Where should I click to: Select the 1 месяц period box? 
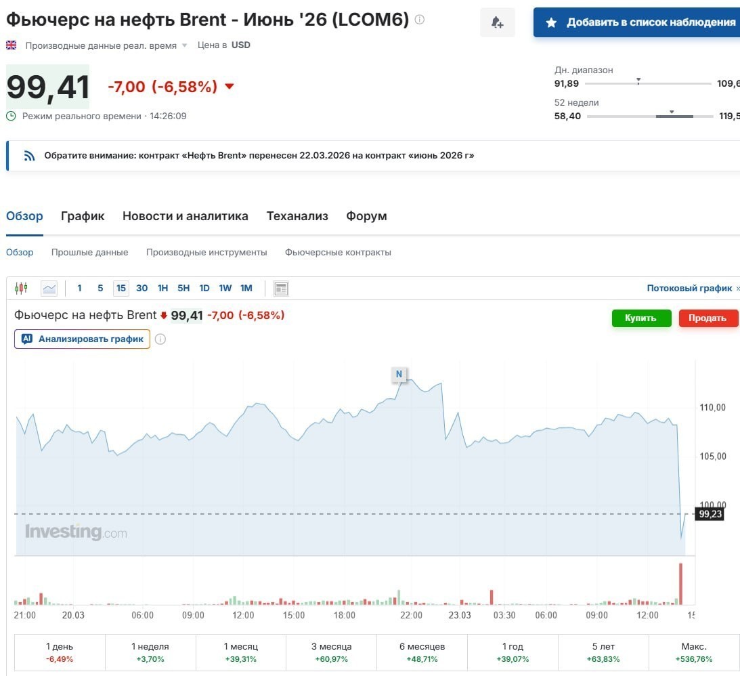coord(241,652)
